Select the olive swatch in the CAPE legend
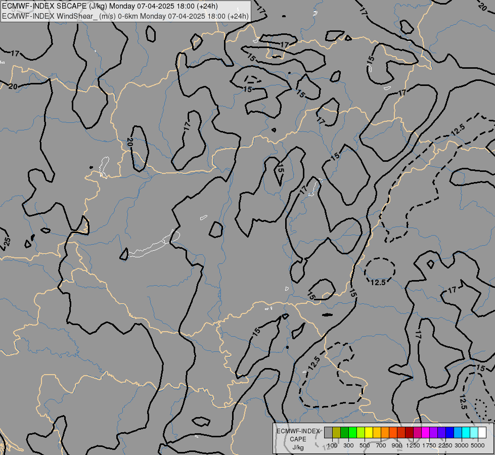The height and width of the screenshot is (455, 495). pos(337,432)
